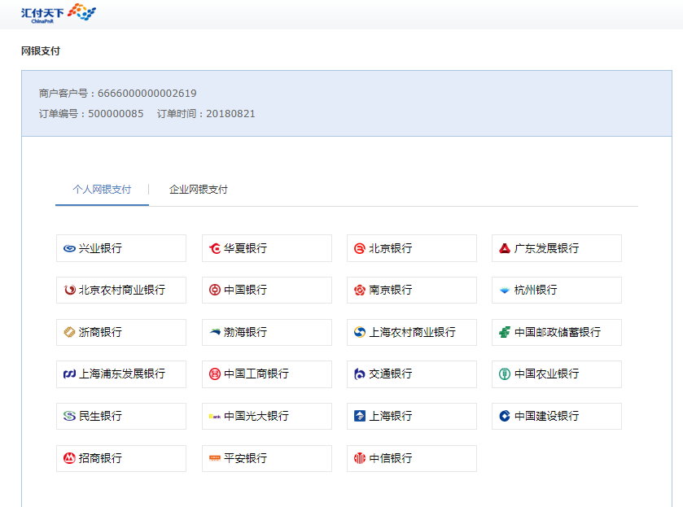Switch to 个人网银支付 tab

tap(102, 190)
